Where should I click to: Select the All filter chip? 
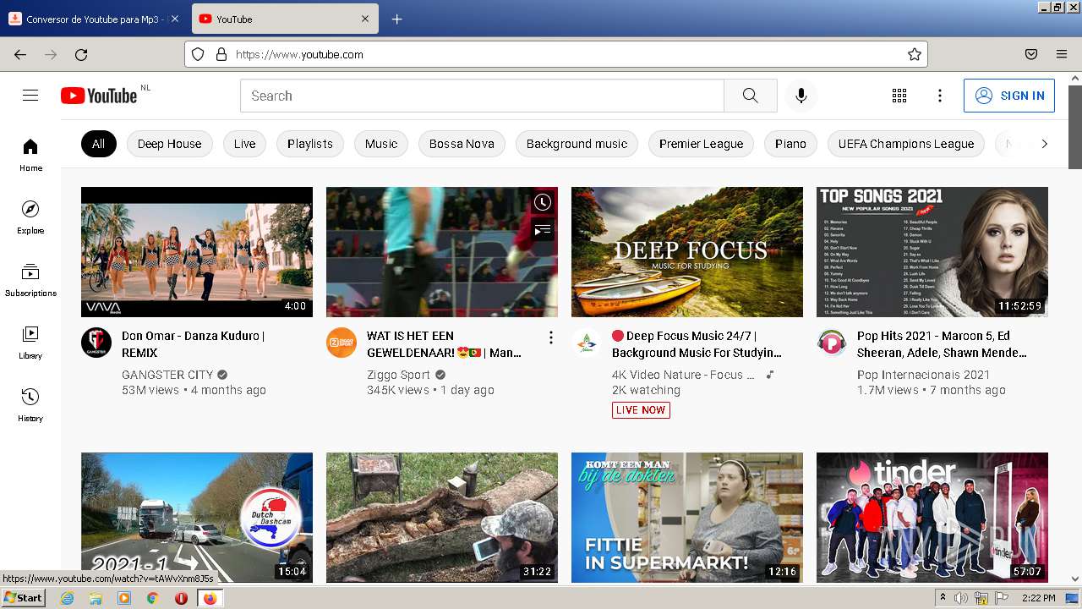[x=99, y=144]
